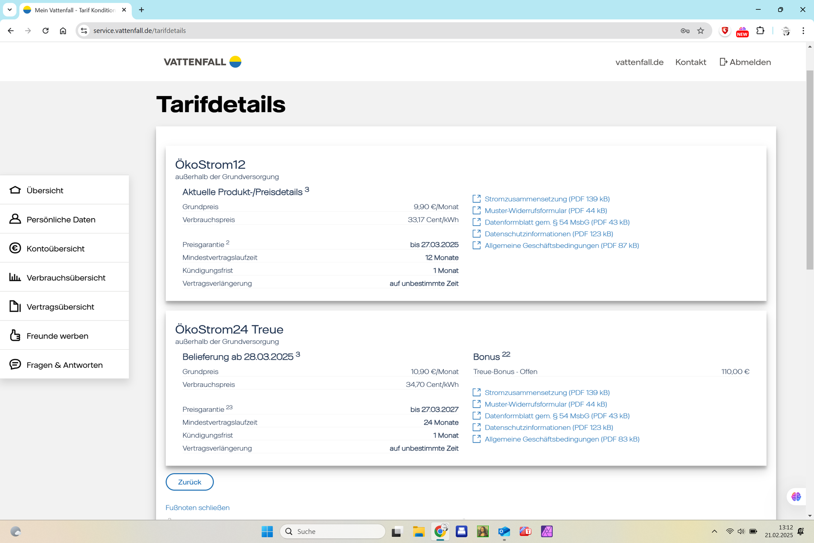Open the volume tray icon

pos(741,531)
